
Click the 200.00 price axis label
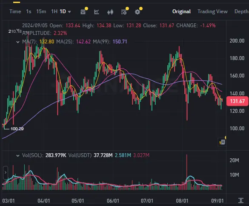click(x=237, y=41)
